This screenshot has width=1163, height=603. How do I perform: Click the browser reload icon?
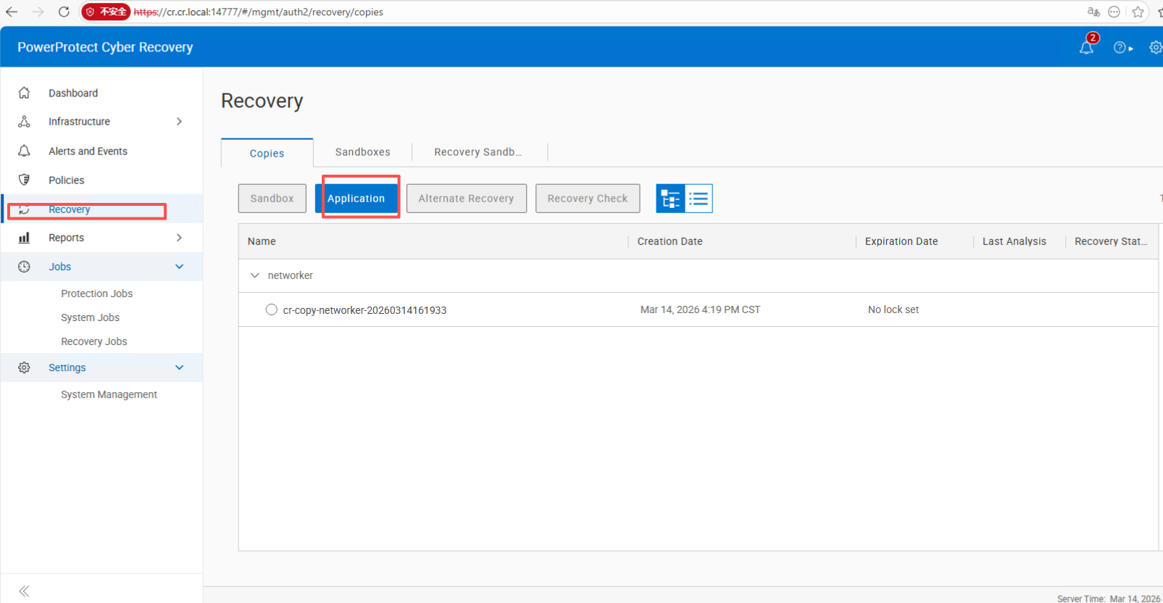(x=64, y=12)
